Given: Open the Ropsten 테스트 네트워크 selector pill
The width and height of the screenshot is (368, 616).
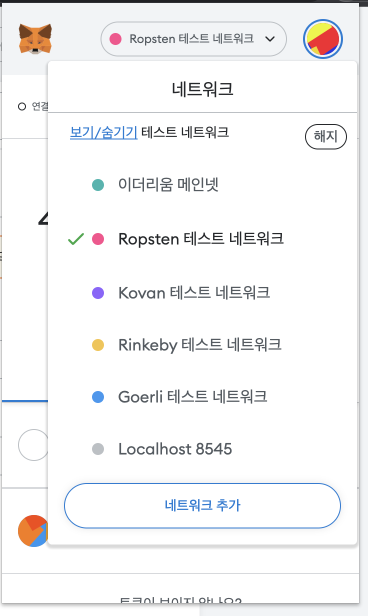Looking at the screenshot, I should click(193, 39).
